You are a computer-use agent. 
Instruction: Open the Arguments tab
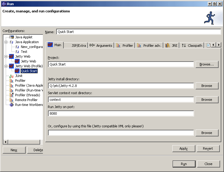point(101,46)
